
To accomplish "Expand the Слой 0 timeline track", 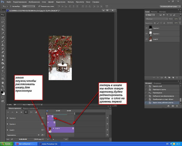I will (x=8, y=130).
